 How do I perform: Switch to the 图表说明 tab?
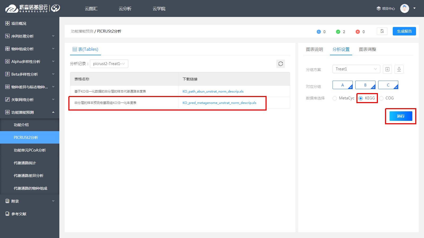(315, 49)
